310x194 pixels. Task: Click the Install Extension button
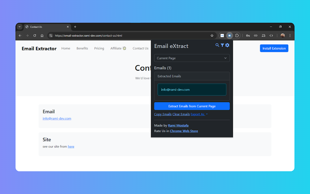274,48
